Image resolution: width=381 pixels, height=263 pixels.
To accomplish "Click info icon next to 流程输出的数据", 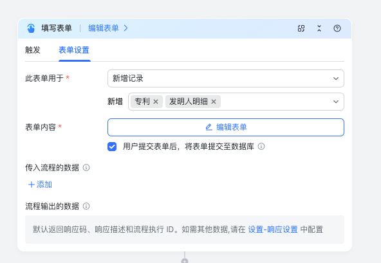I will [x=86, y=206].
